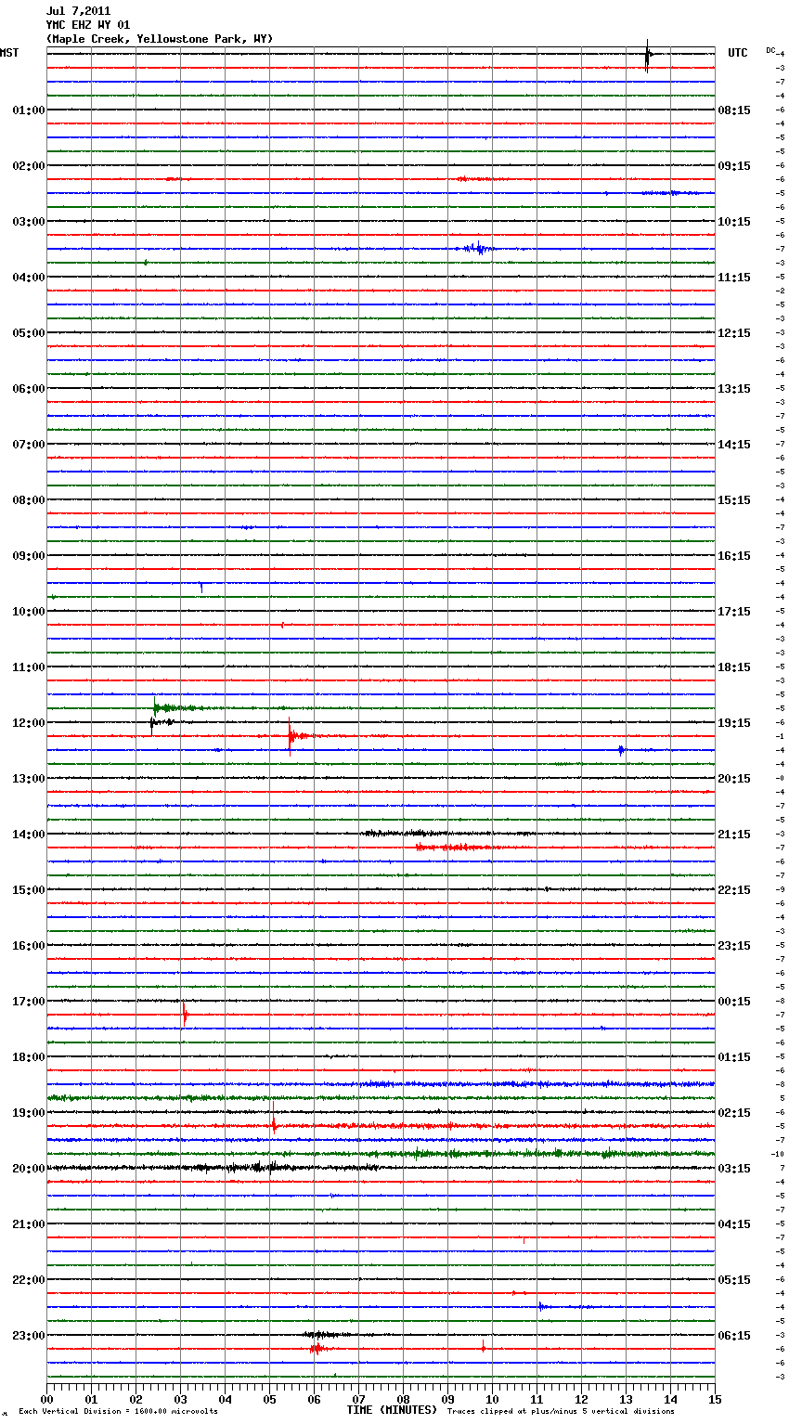
Task: Click the "21:15" UTC time label
Action: point(734,834)
